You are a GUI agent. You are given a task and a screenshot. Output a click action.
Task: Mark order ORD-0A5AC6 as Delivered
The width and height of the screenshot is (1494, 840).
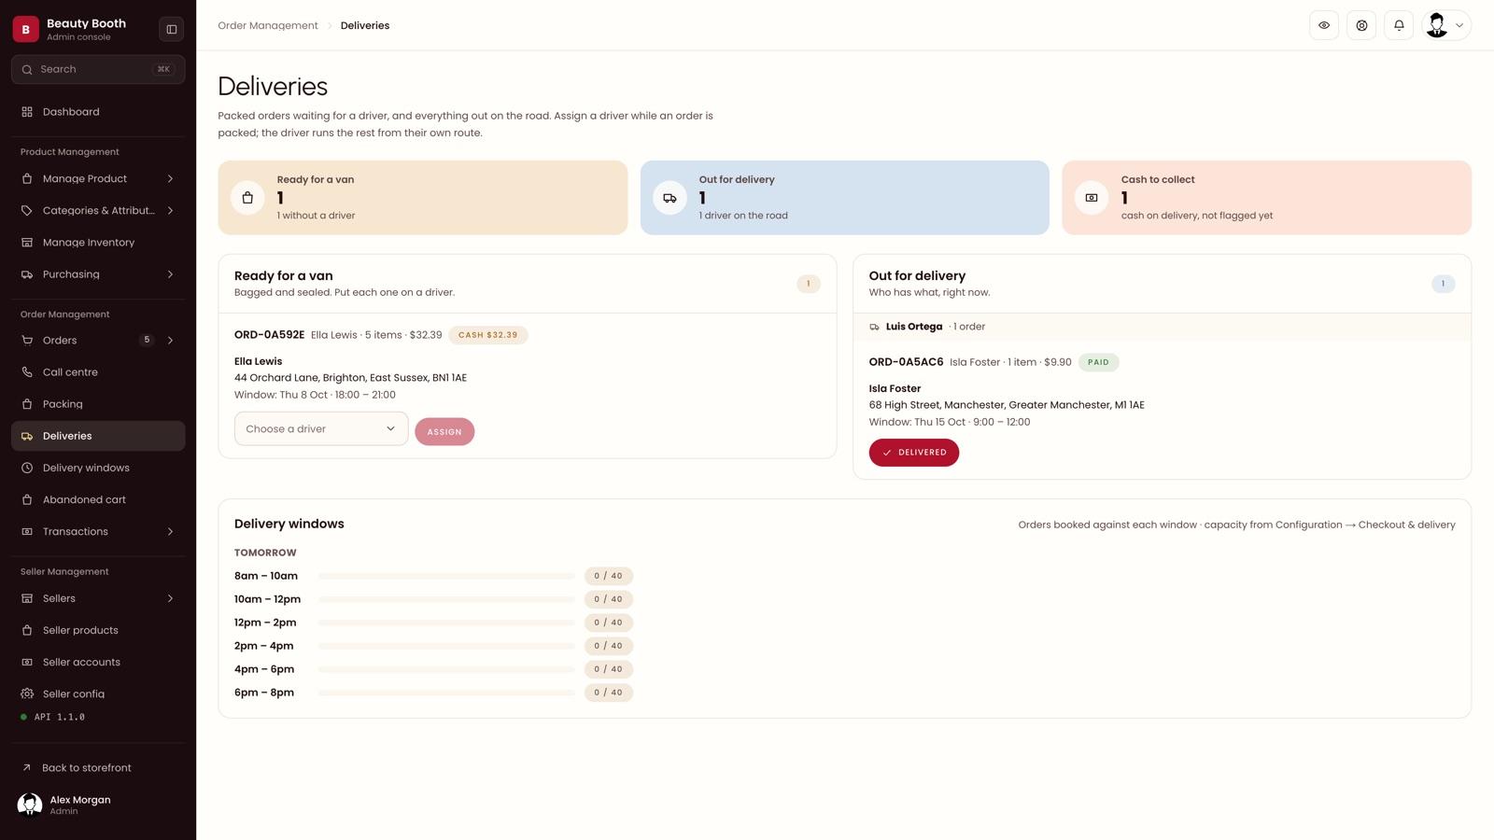coord(914,453)
